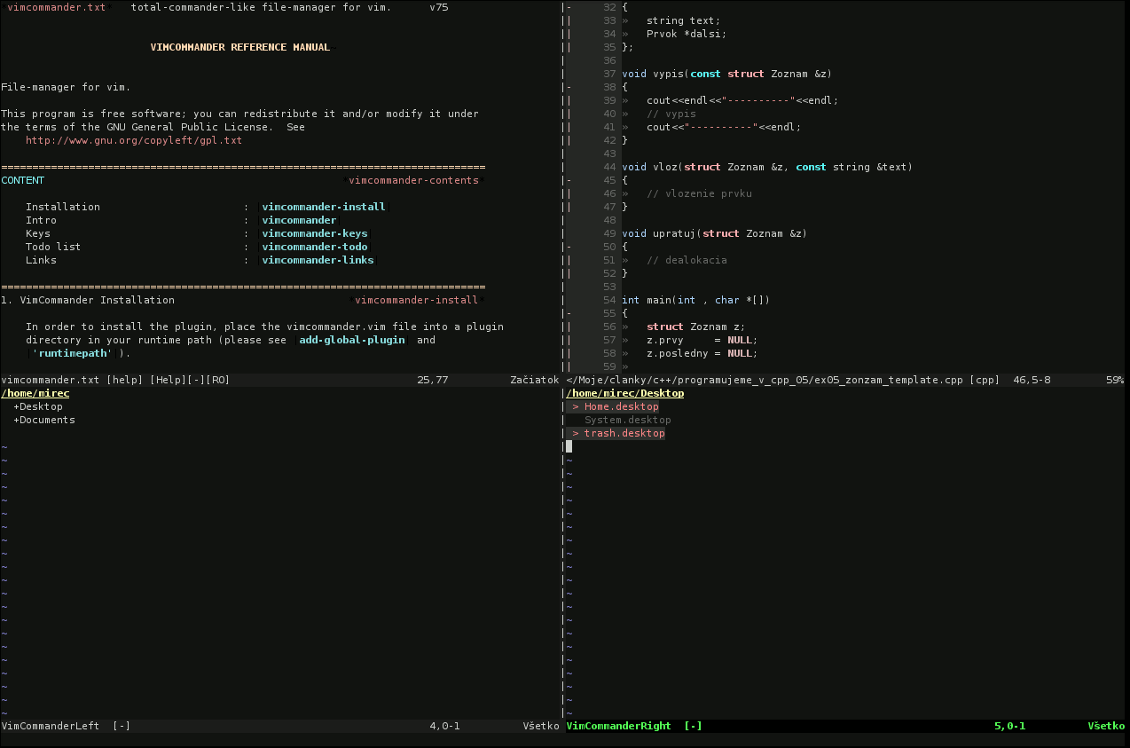Image resolution: width=1130 pixels, height=748 pixels.
Task: Click the Začiatok scroll indicator
Action: [535, 380]
